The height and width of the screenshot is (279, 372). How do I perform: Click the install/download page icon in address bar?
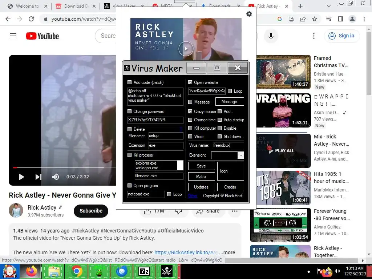[x=291, y=19]
